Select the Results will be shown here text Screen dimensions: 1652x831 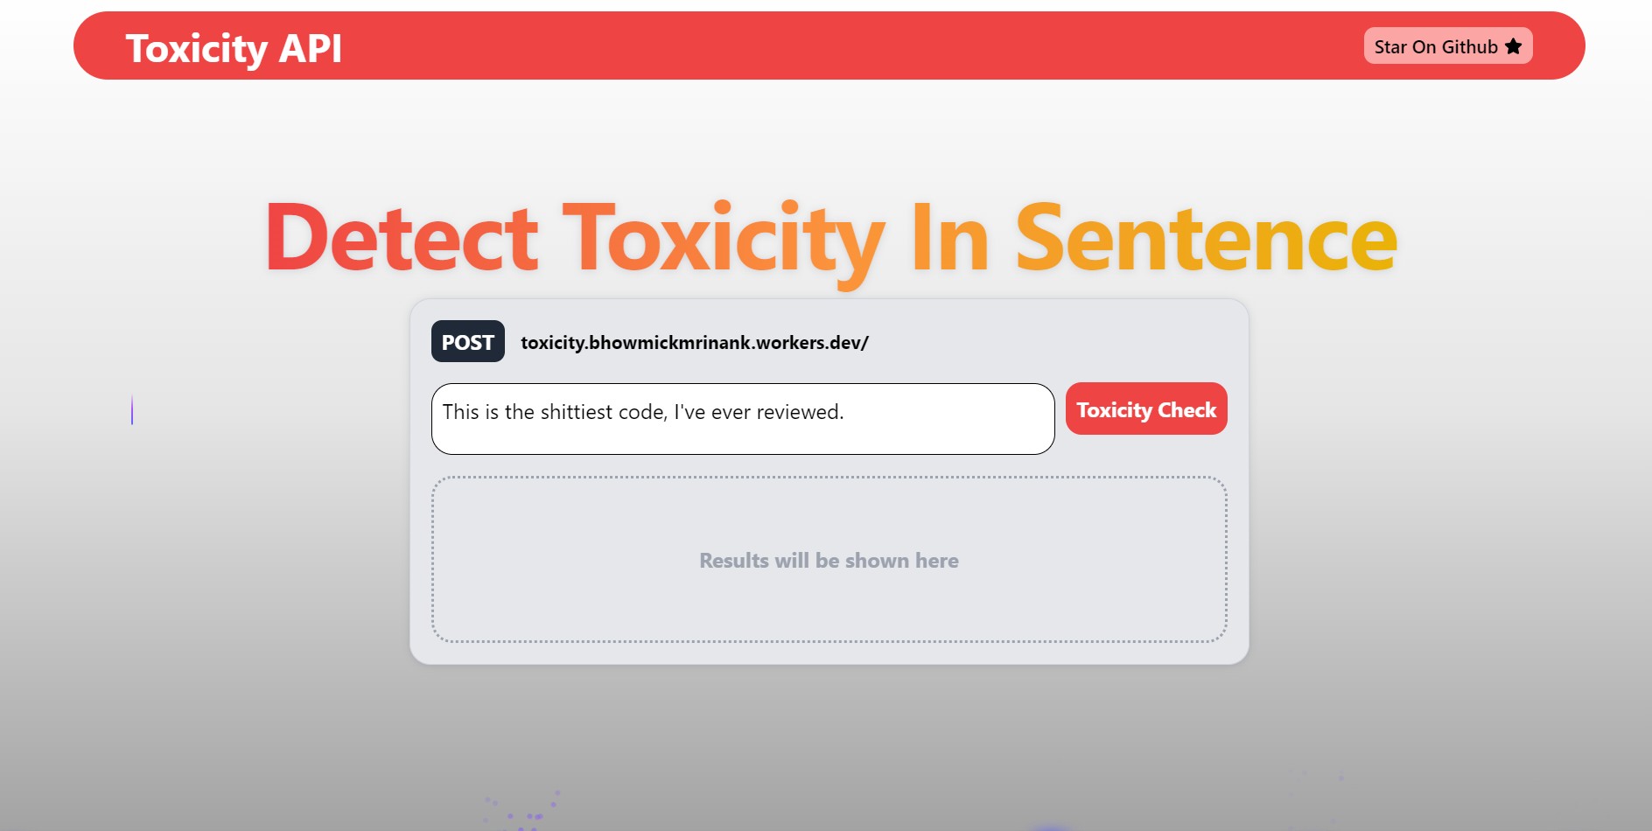pos(828,560)
